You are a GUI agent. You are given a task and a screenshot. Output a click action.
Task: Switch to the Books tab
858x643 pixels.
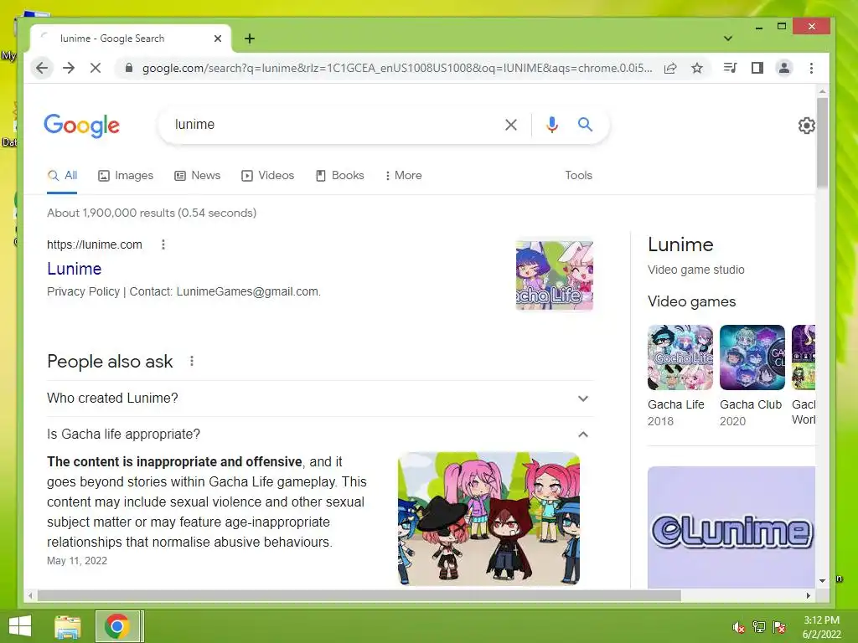coord(339,176)
